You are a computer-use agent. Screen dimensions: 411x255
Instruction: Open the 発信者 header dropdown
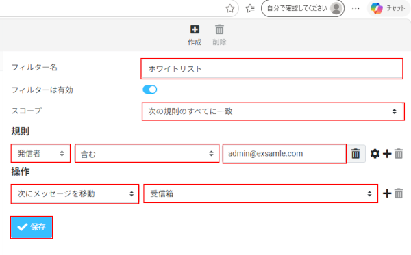click(40, 153)
